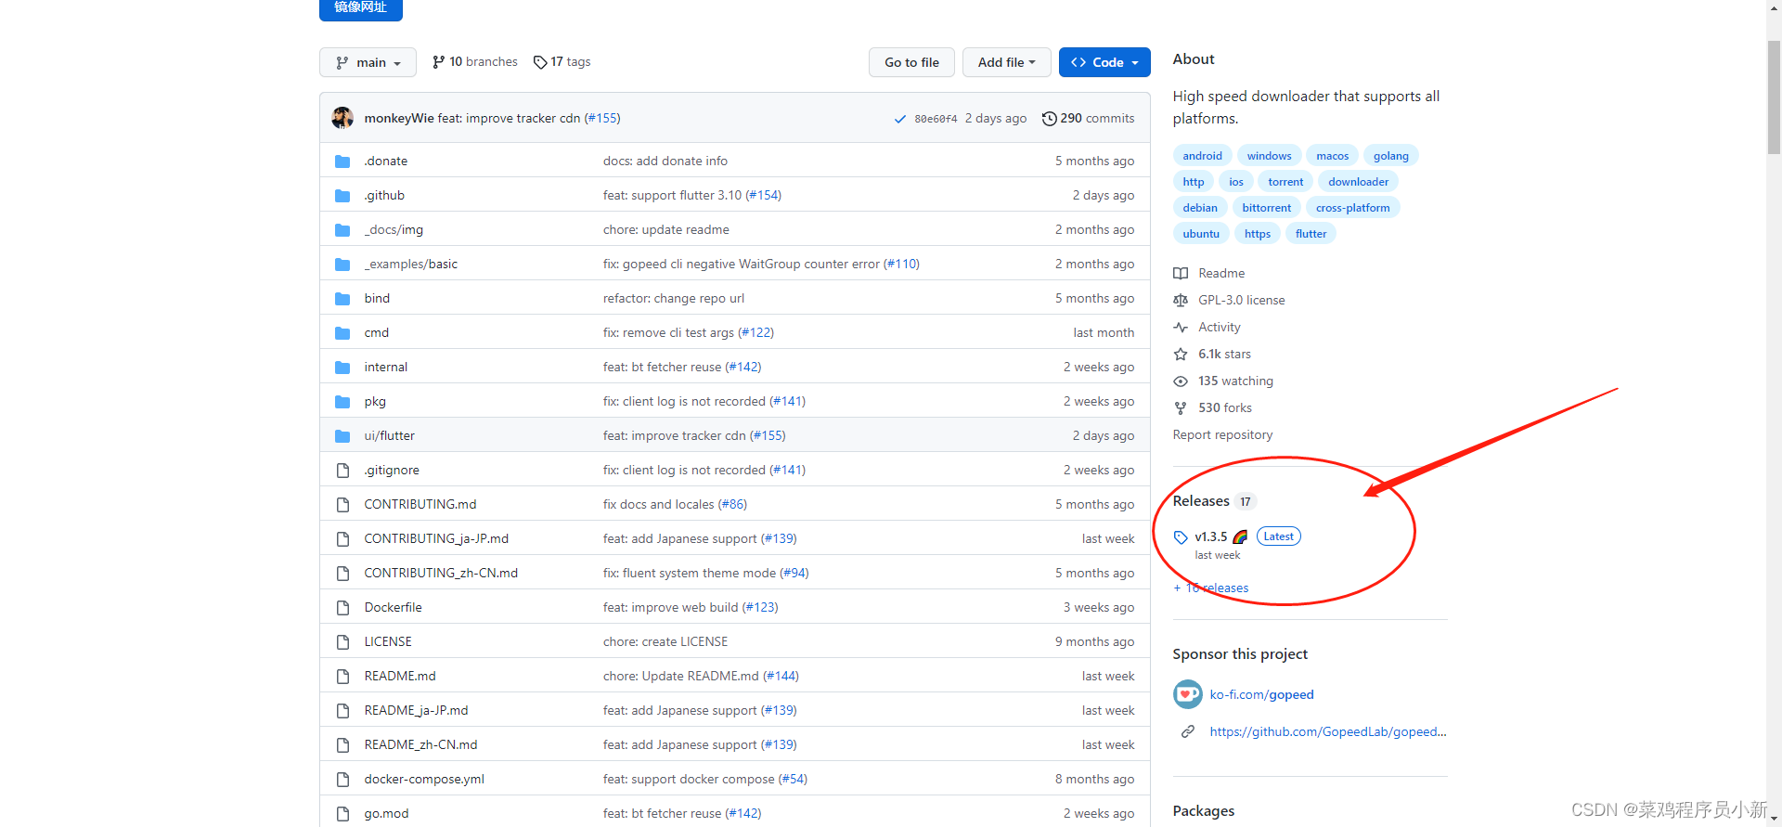
Task: Open the github.com/GopeedLab/gopeed sponsor URL
Action: click(1327, 731)
